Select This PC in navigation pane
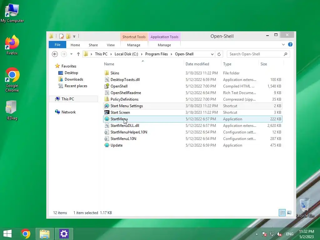320x240 pixels. pos(68,99)
